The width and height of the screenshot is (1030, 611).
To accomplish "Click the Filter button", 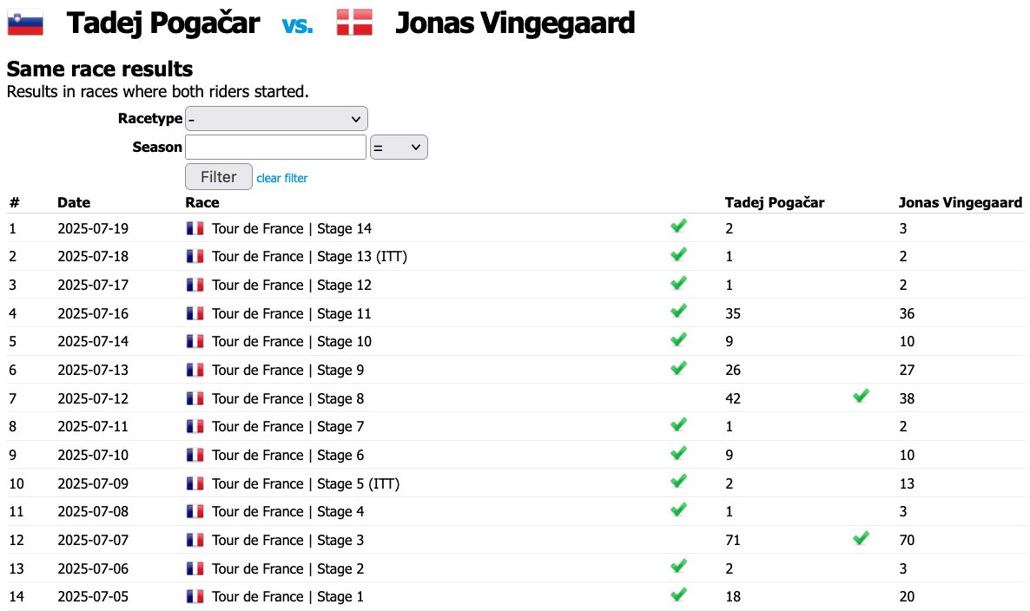I will pyautogui.click(x=219, y=176).
